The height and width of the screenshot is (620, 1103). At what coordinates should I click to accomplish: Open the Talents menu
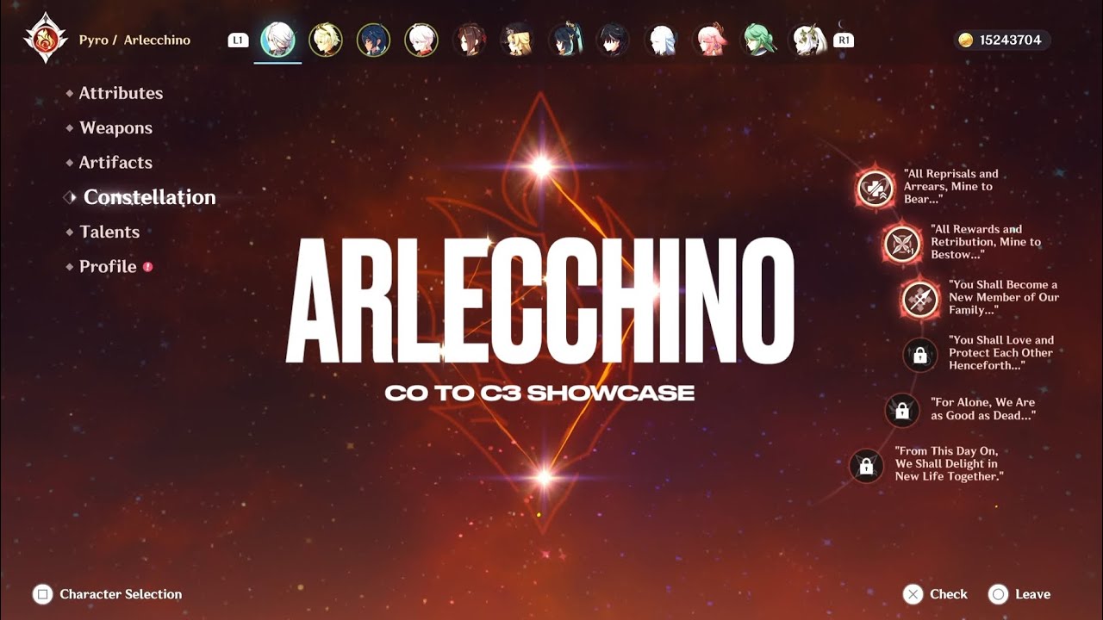click(109, 232)
